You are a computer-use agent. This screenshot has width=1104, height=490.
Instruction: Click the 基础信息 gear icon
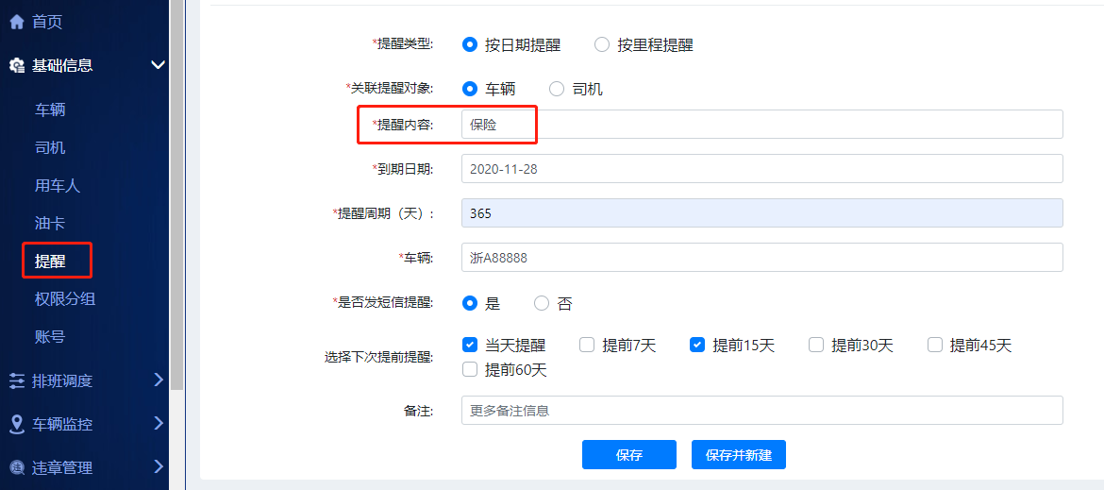(x=17, y=65)
